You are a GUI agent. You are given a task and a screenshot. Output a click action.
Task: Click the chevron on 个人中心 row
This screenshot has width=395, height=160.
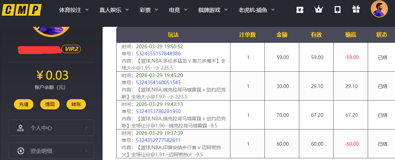pos(87,128)
